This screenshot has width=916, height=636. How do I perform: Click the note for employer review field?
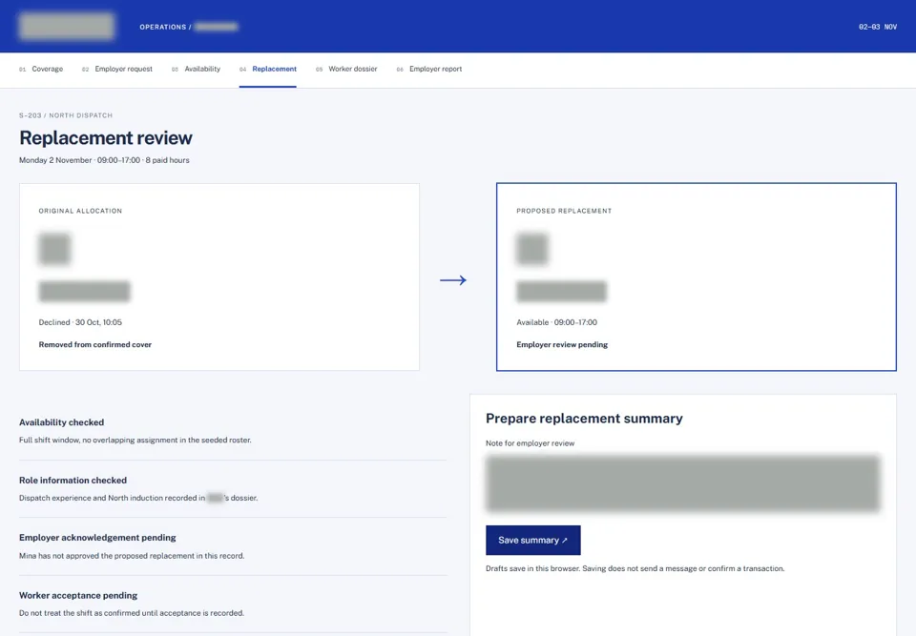682,483
